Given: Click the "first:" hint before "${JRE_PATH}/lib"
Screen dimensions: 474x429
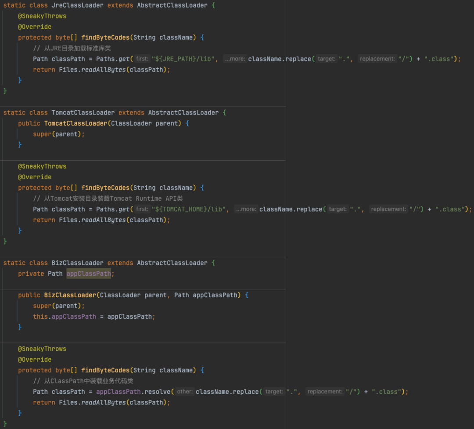Looking at the screenshot, I should click(142, 59).
